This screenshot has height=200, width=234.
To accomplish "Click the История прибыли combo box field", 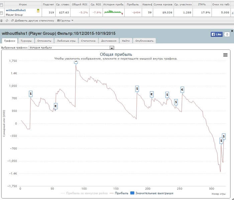I will (x=71, y=48).
